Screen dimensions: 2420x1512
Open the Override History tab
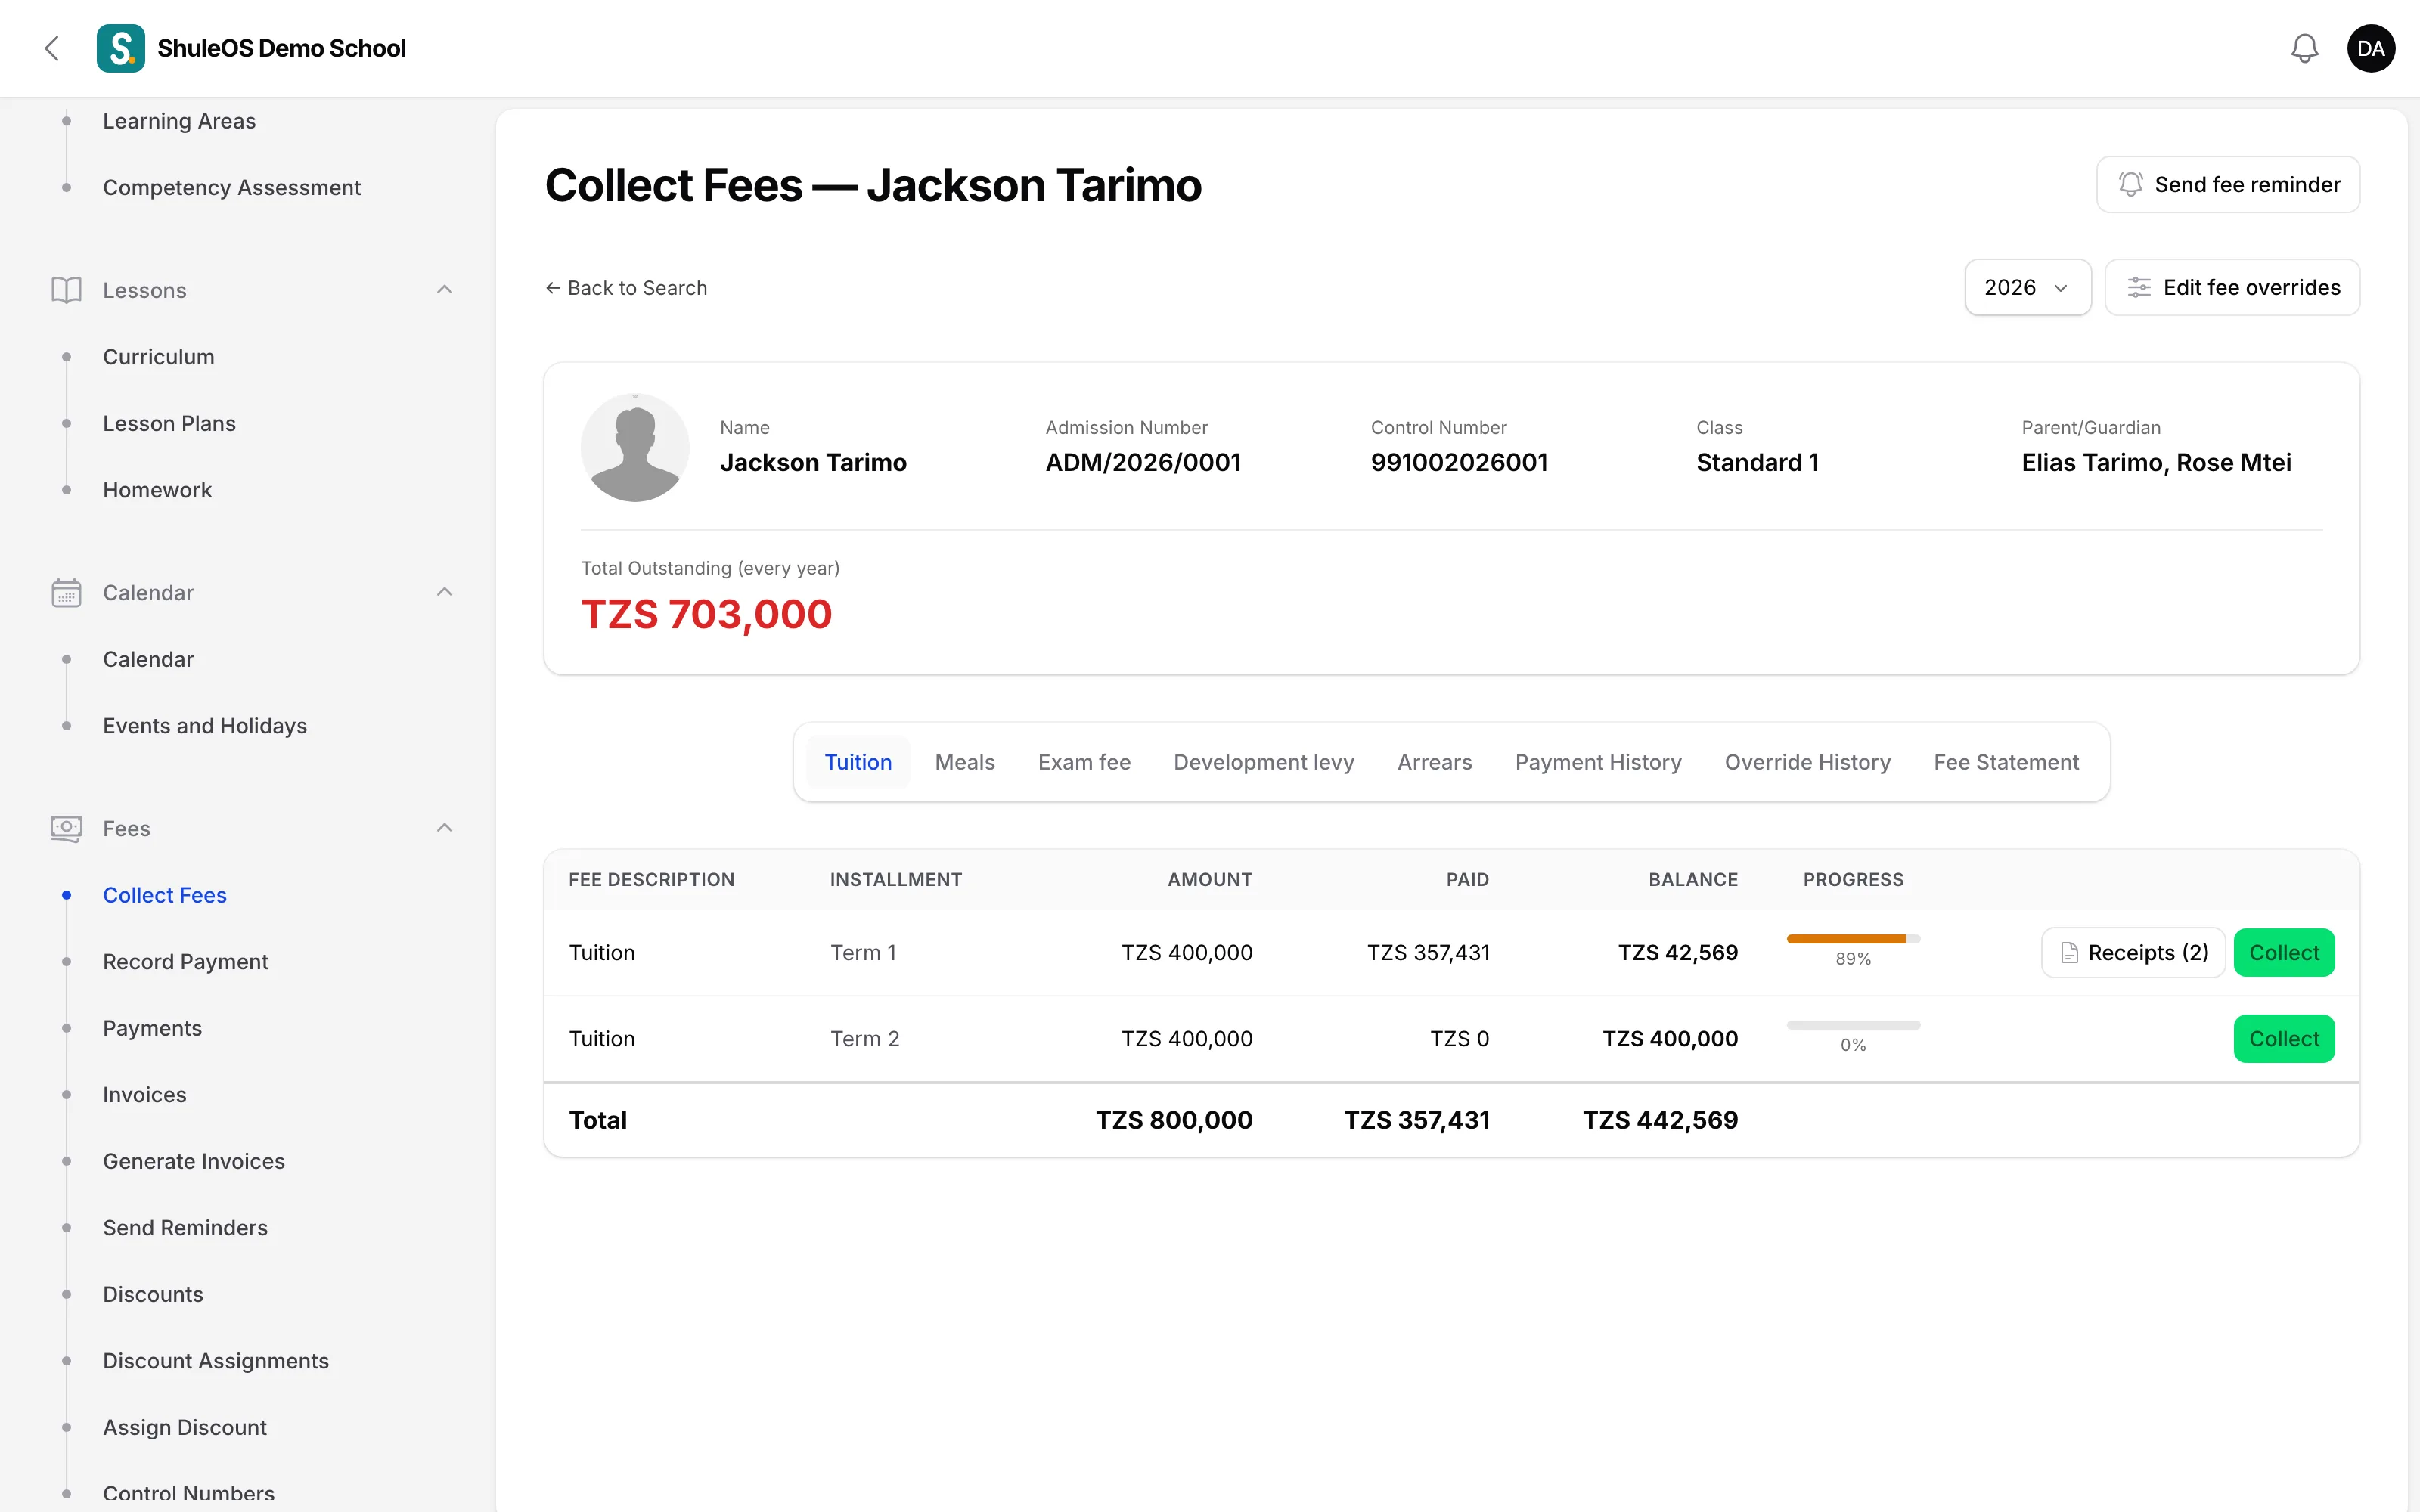pos(1807,762)
